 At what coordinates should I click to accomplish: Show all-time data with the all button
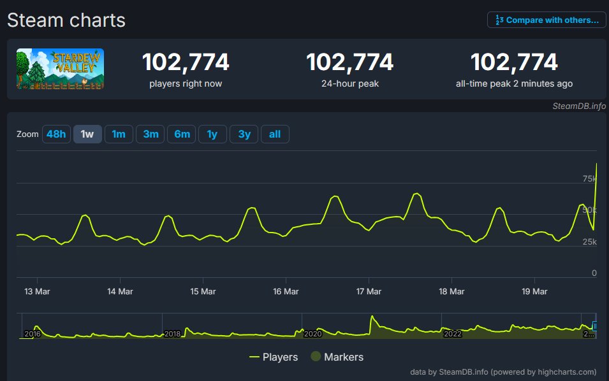point(275,134)
